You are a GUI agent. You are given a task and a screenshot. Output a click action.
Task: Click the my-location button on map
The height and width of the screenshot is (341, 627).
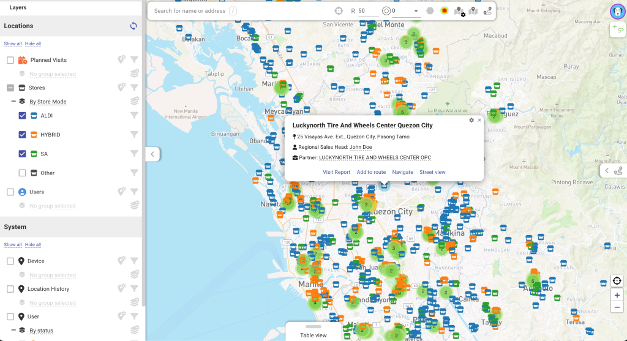[617, 281]
